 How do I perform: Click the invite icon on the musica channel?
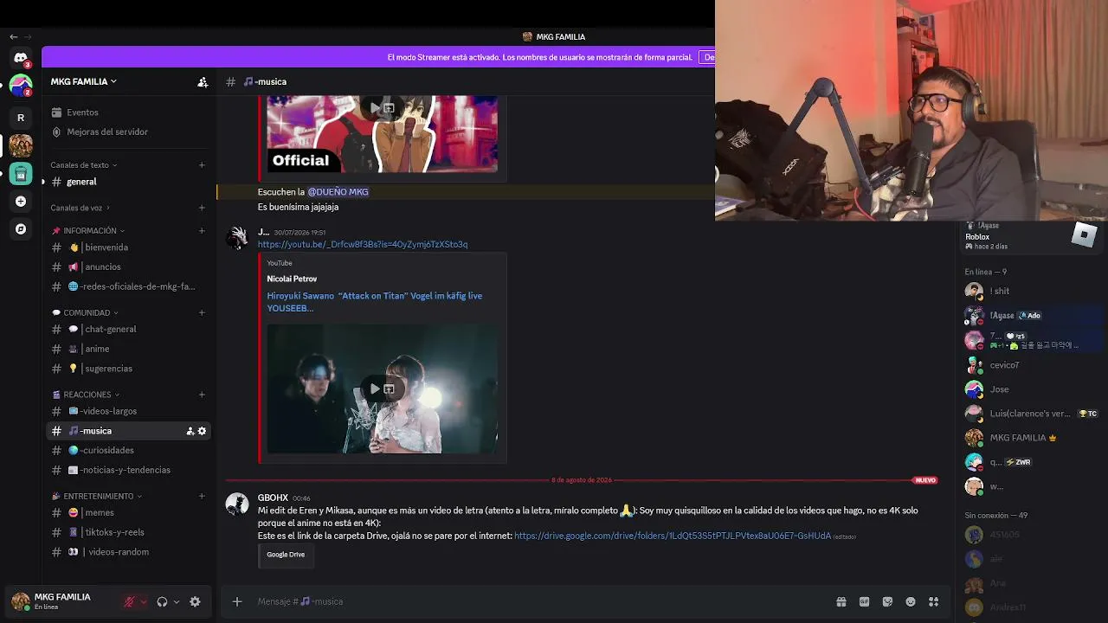pyautogui.click(x=190, y=431)
